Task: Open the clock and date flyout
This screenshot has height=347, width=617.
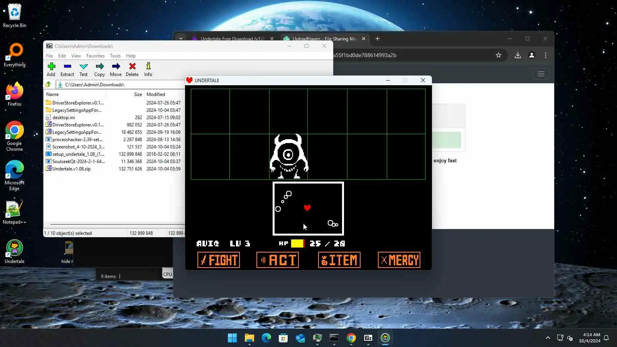Action: [589, 338]
